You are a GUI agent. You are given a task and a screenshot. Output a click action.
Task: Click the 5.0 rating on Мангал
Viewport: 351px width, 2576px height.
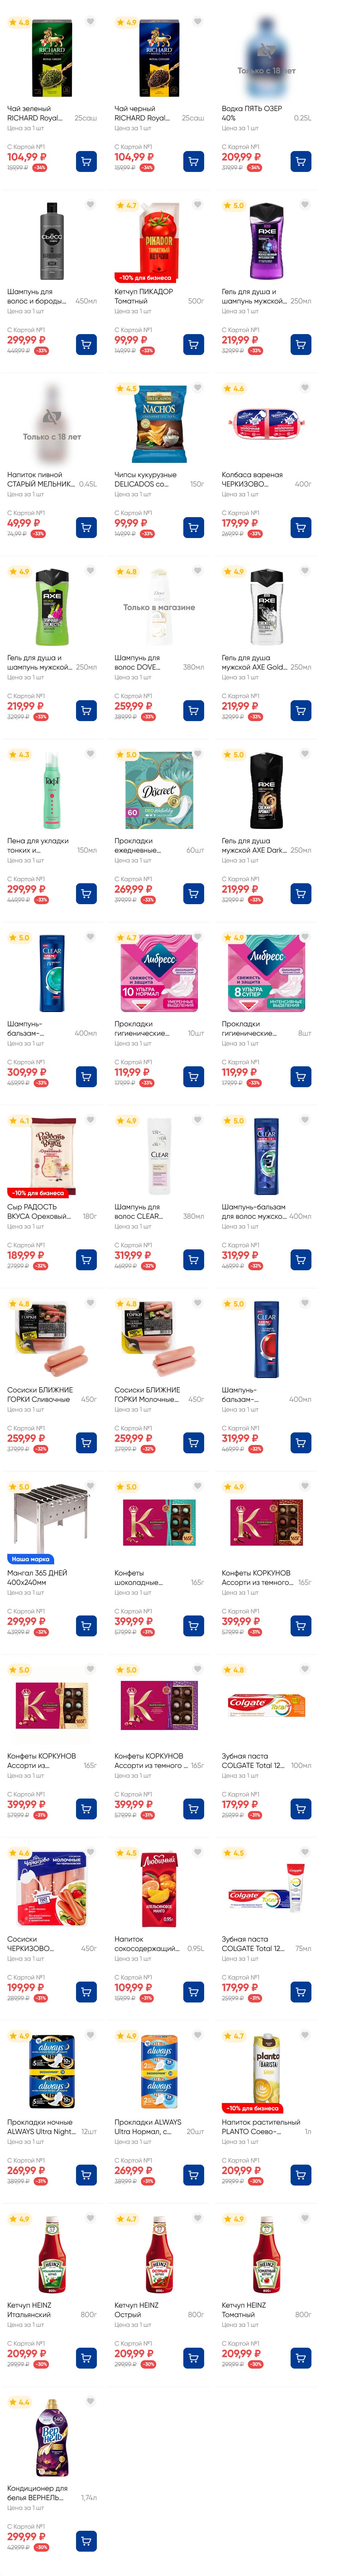[19, 1487]
